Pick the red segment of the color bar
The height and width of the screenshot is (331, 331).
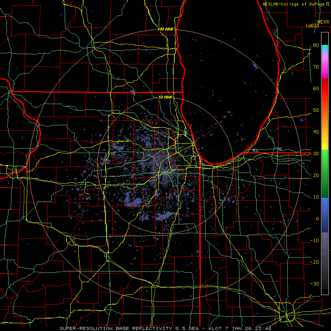pos(325,89)
